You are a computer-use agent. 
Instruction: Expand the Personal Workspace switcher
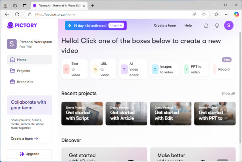tap(29, 44)
